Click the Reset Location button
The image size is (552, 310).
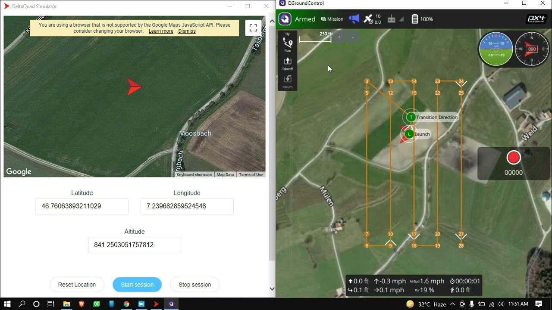pyautogui.click(x=77, y=285)
